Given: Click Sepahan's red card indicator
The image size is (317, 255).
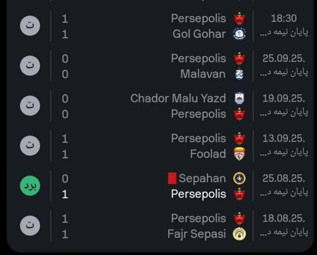Looking at the screenshot, I should coord(172,178).
